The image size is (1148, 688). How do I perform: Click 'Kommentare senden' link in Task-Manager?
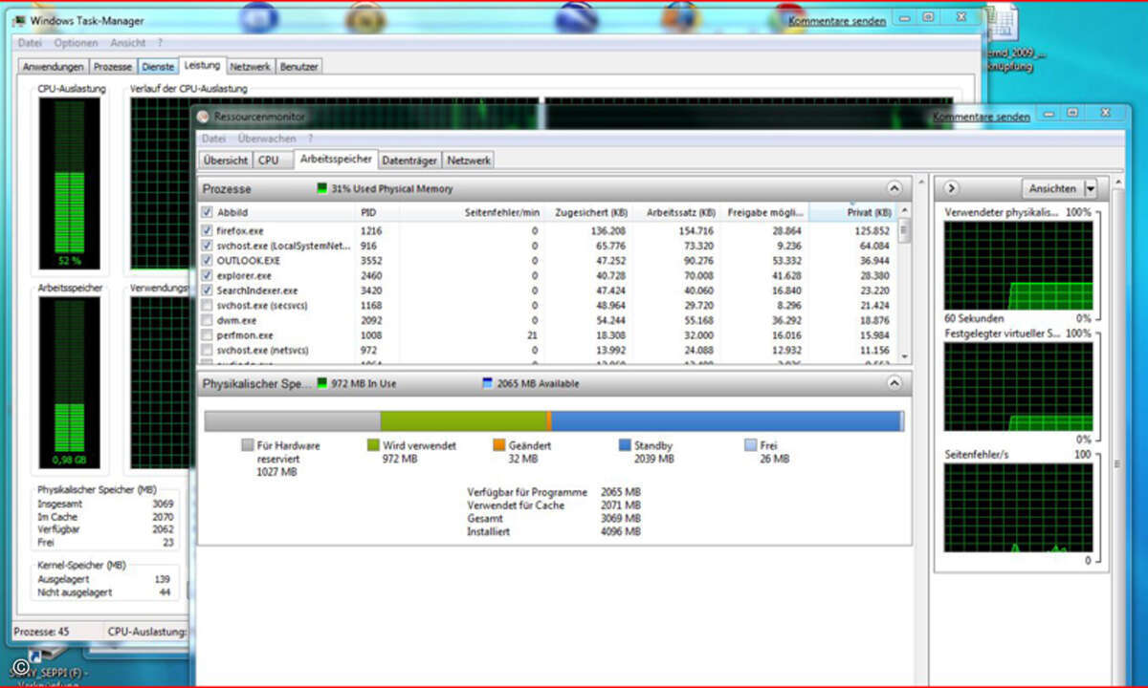click(x=837, y=21)
